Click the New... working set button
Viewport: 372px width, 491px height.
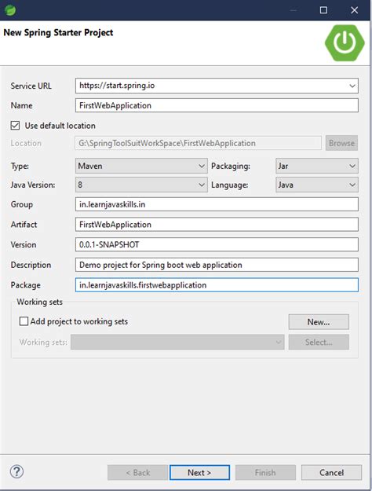click(x=319, y=322)
